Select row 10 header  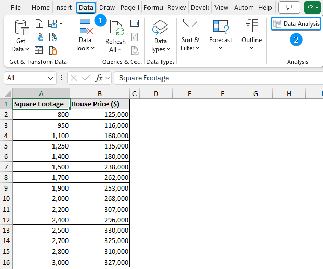pyautogui.click(x=6, y=198)
